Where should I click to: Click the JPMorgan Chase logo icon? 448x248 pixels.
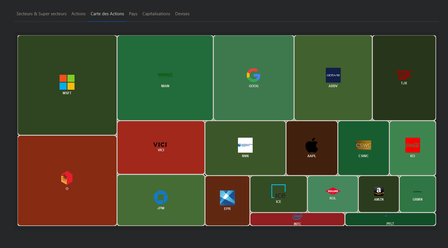coord(161,197)
